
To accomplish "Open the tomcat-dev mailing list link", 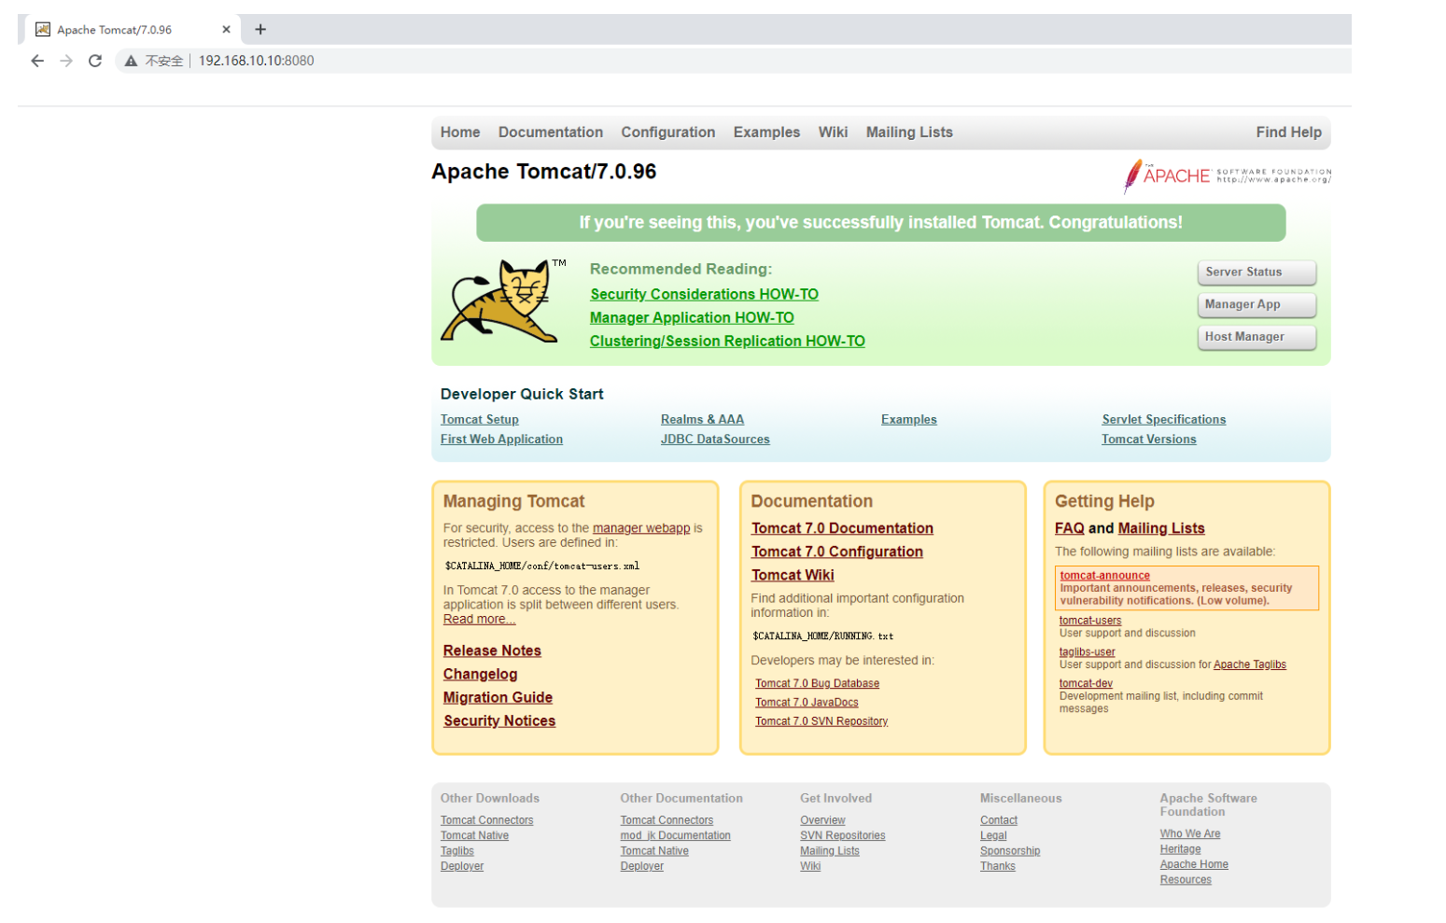I will [x=1086, y=684].
